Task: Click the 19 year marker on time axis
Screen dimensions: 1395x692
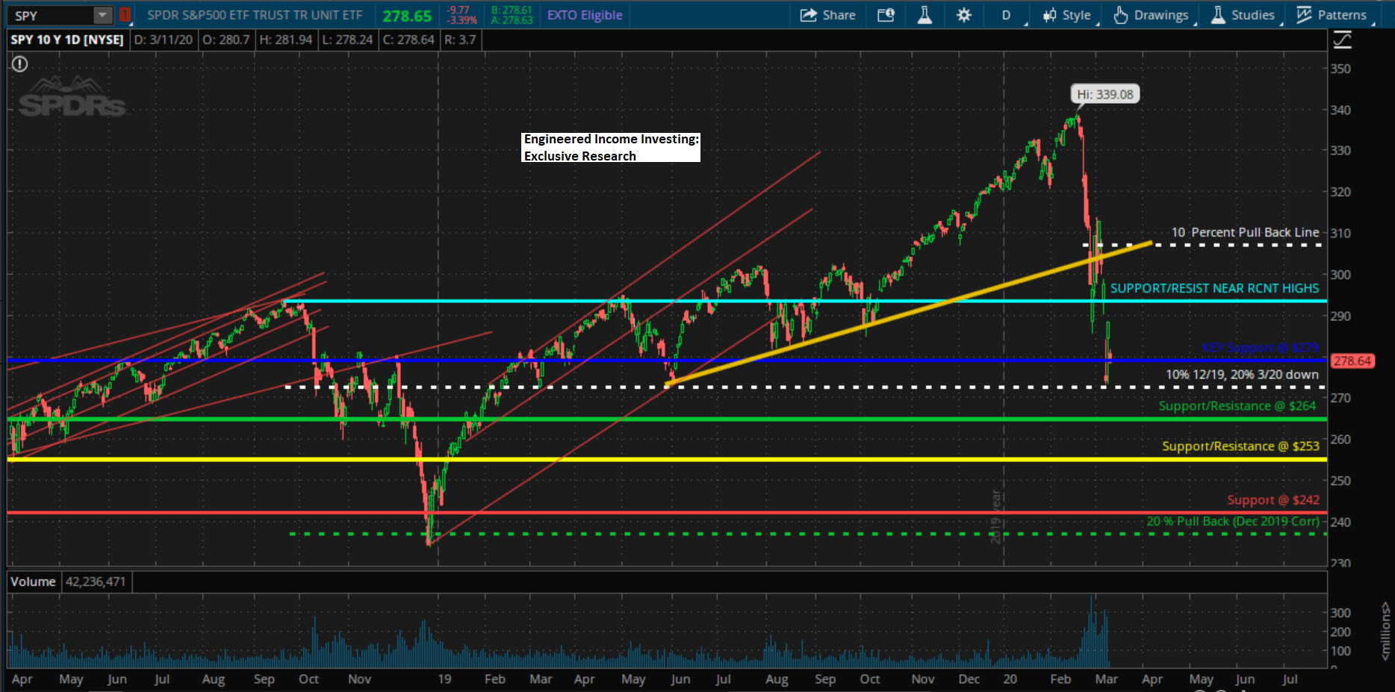Action: click(444, 679)
